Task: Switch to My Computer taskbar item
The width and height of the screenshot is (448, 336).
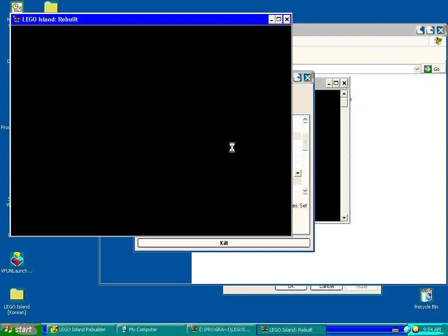Action: click(x=150, y=330)
